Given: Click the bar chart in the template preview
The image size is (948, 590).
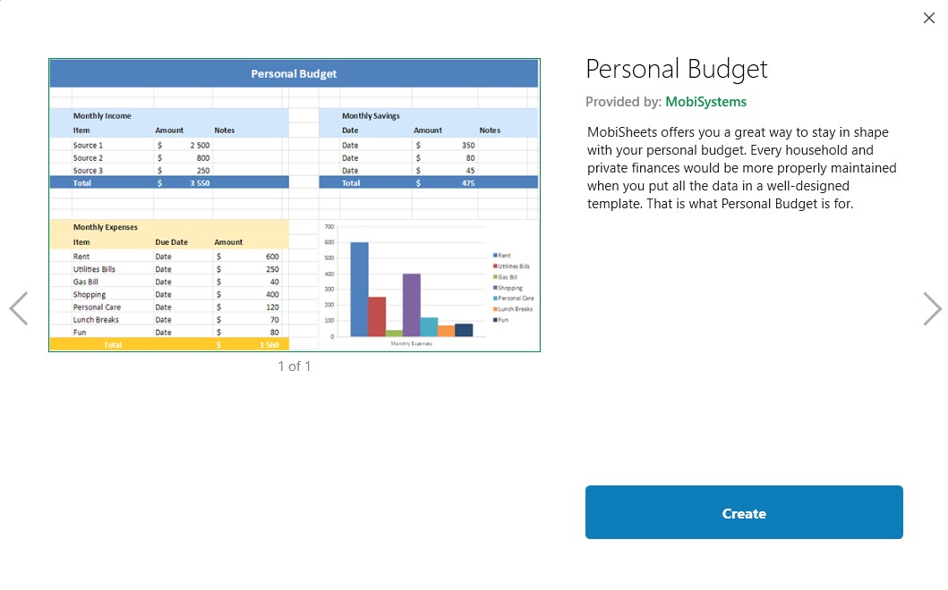Looking at the screenshot, I should tap(403, 286).
